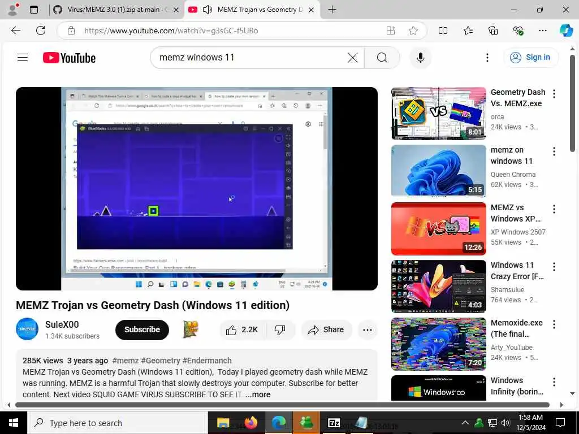This screenshot has height=434, width=579.
Task: Open a new browser tab
Action: [332, 10]
